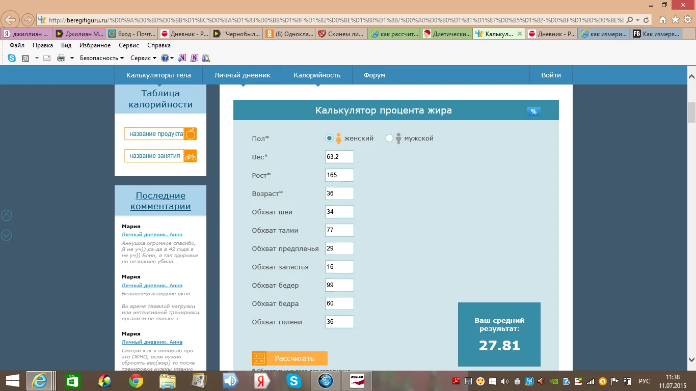
Task: Open the Windows Start button
Action: pos(12,381)
